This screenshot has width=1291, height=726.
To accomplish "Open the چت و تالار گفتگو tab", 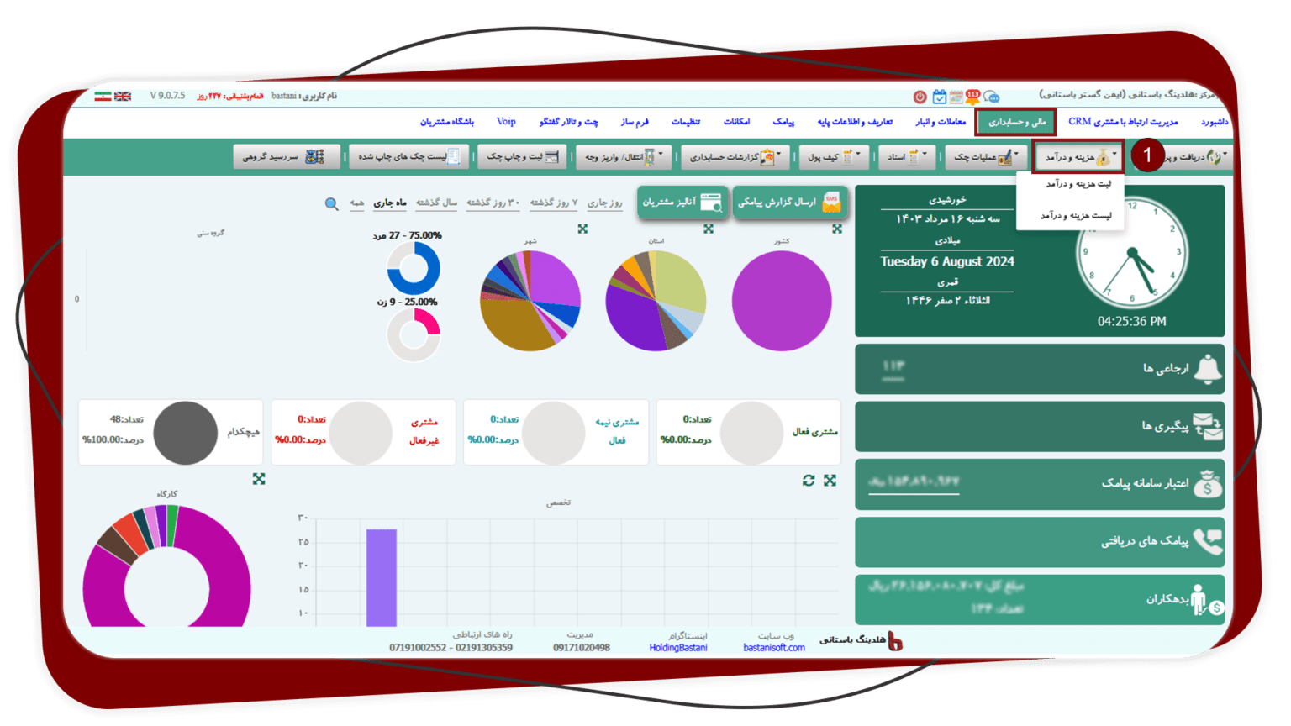I will pos(569,122).
